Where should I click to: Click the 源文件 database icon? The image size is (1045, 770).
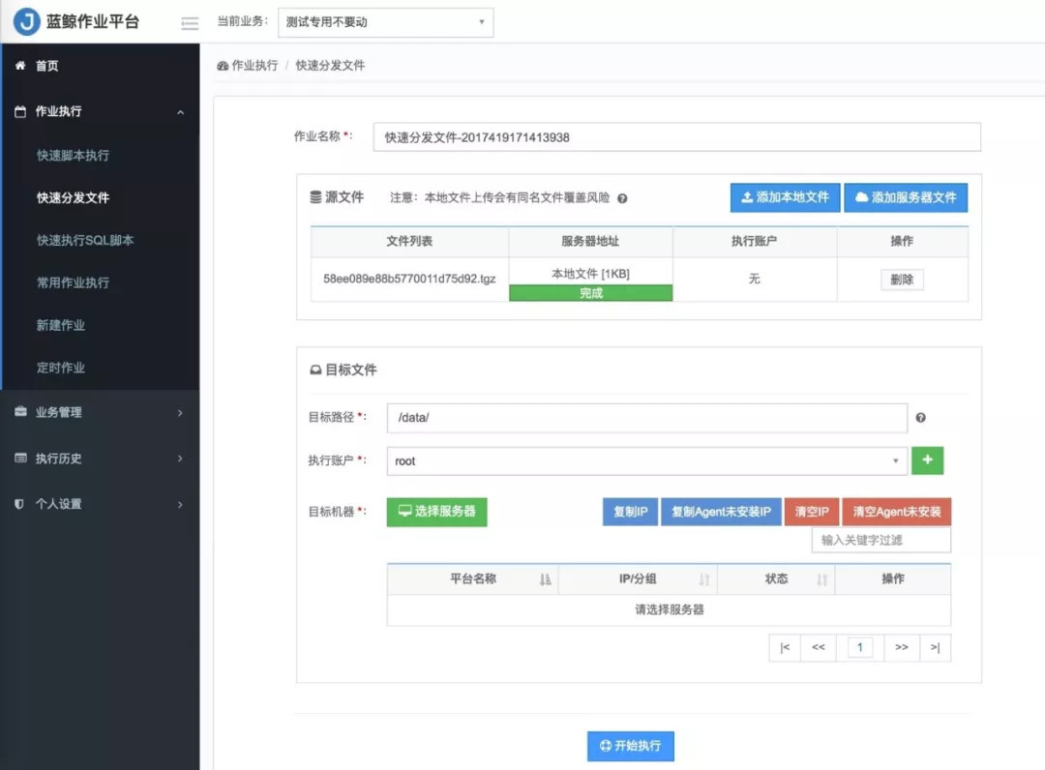315,197
